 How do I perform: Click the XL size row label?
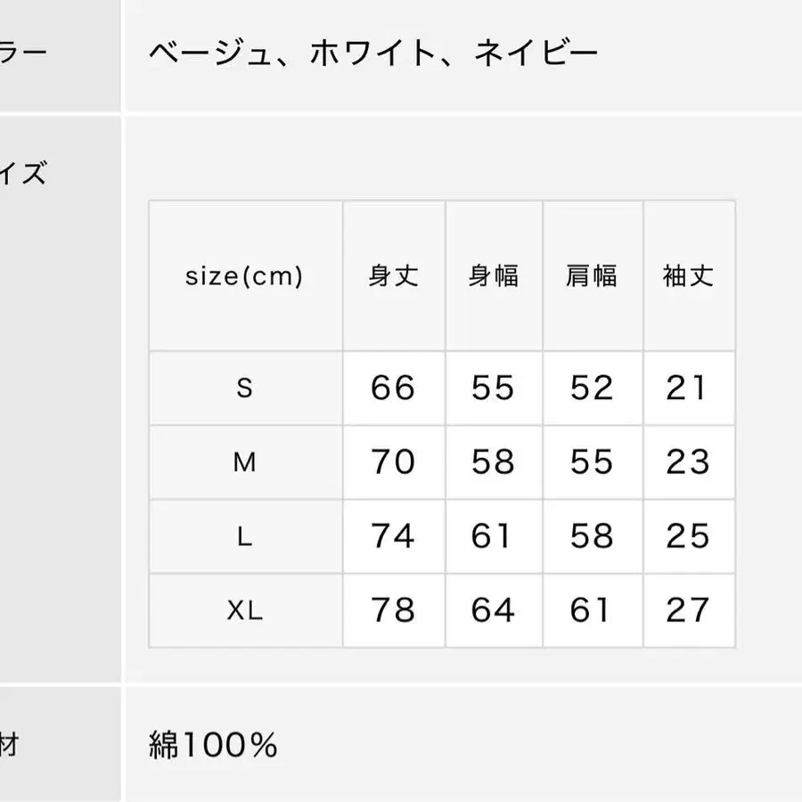(x=245, y=610)
